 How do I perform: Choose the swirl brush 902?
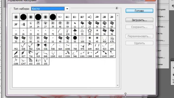(x=31, y=47)
